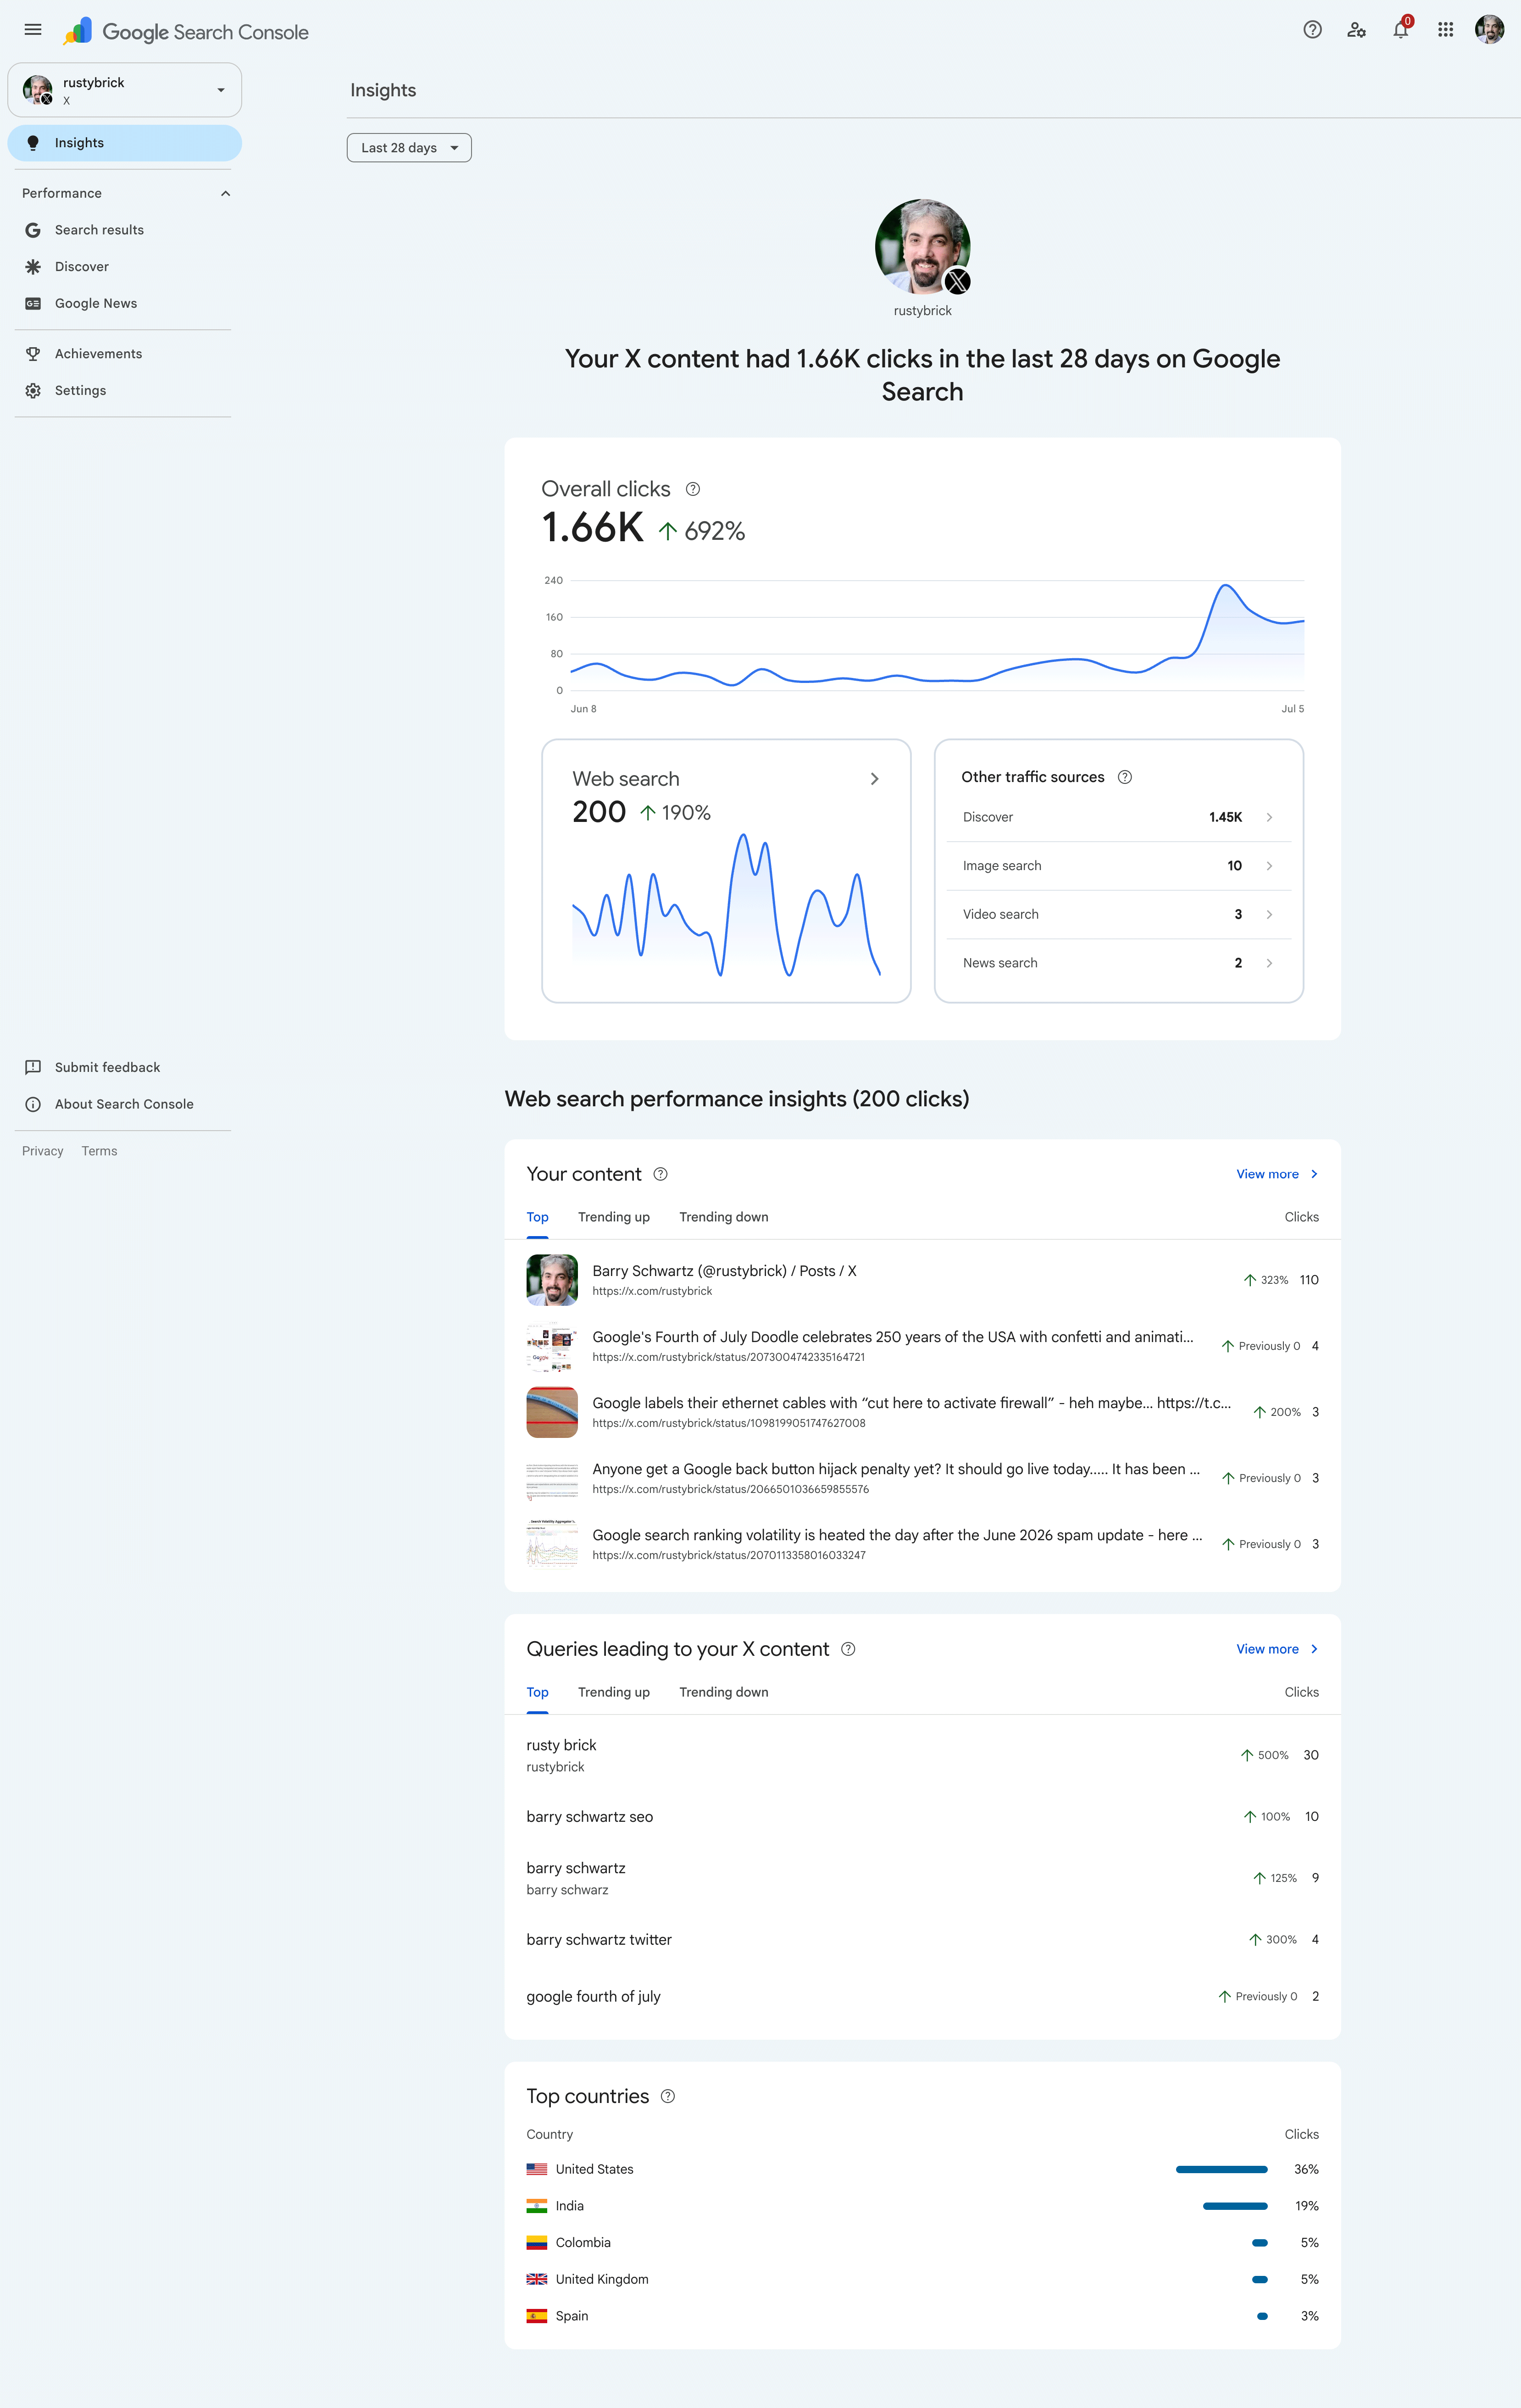Open the Fourth of July Doodle post
Viewport: 1521px width, 2408px height.
(x=922, y=1346)
